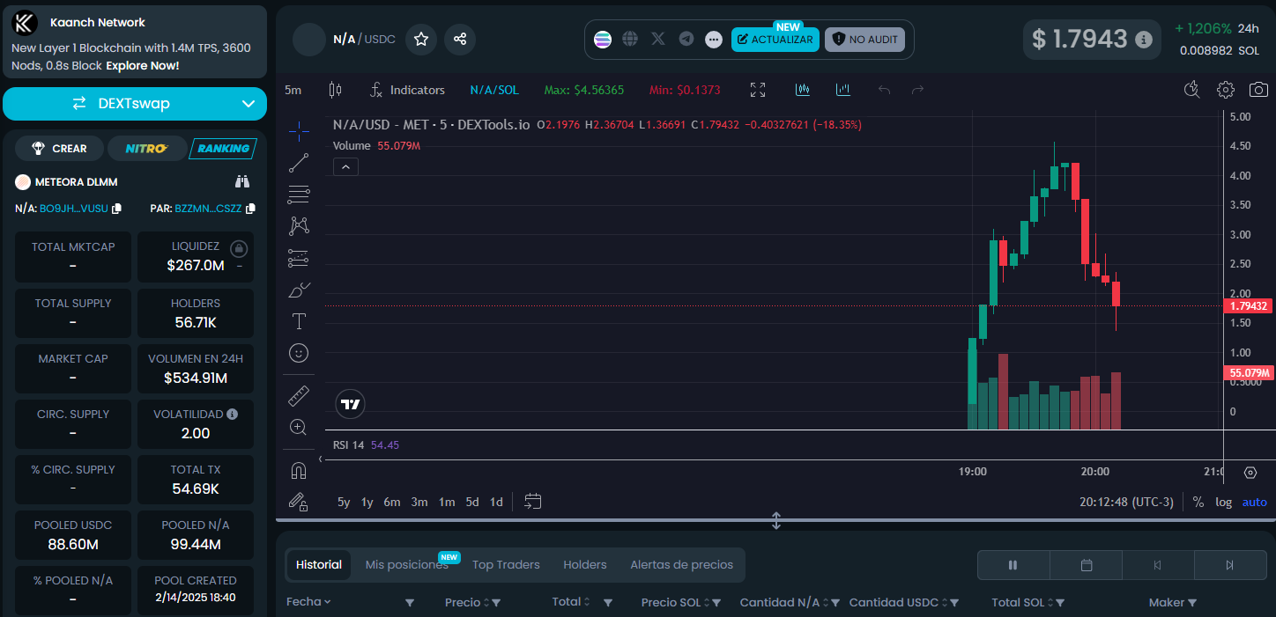This screenshot has width=1276, height=617.
Task: Open the quick search lightning icon
Action: tap(1192, 90)
